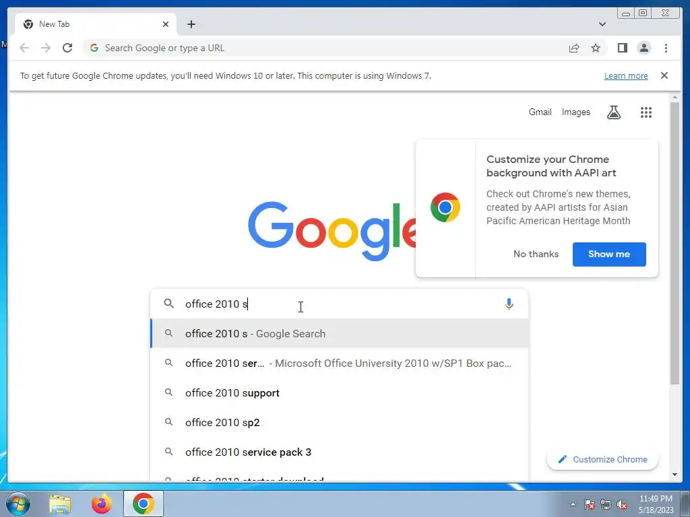The image size is (690, 517).
Task: Open the Search Labs flask icon
Action: 613,112
